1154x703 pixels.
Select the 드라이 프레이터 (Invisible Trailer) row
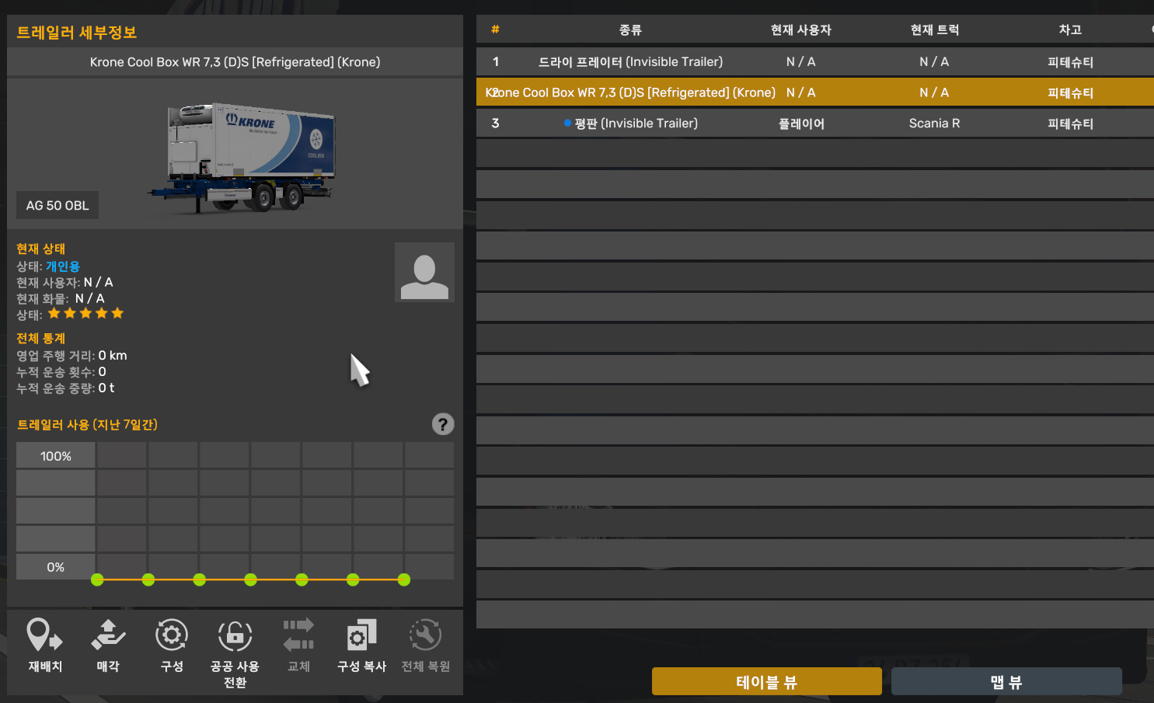(x=815, y=61)
